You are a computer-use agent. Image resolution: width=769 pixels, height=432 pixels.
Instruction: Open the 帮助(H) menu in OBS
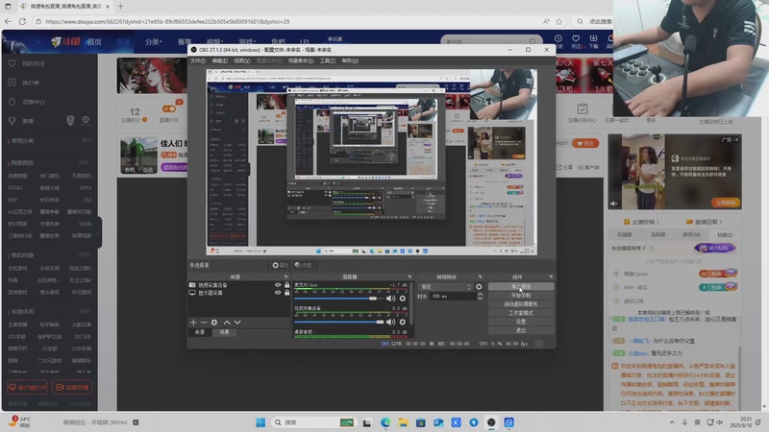point(350,60)
